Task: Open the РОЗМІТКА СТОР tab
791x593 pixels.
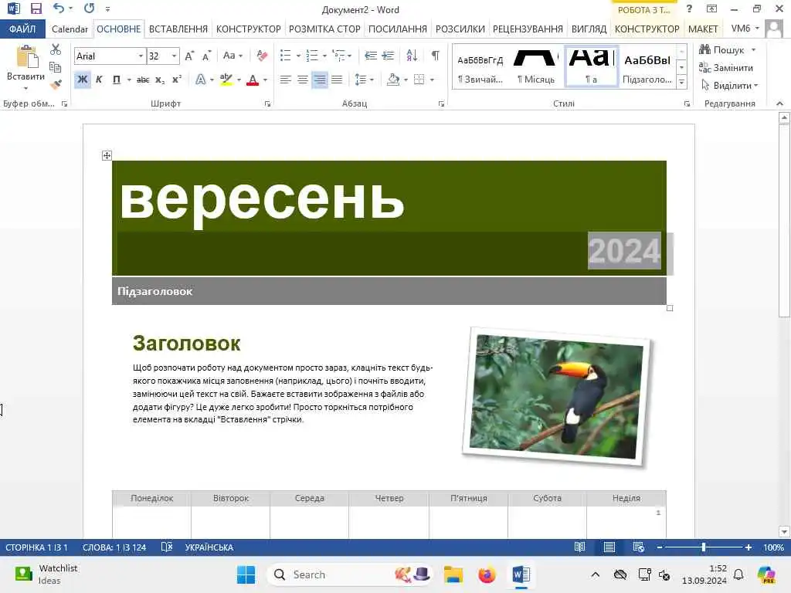Action: (x=324, y=29)
